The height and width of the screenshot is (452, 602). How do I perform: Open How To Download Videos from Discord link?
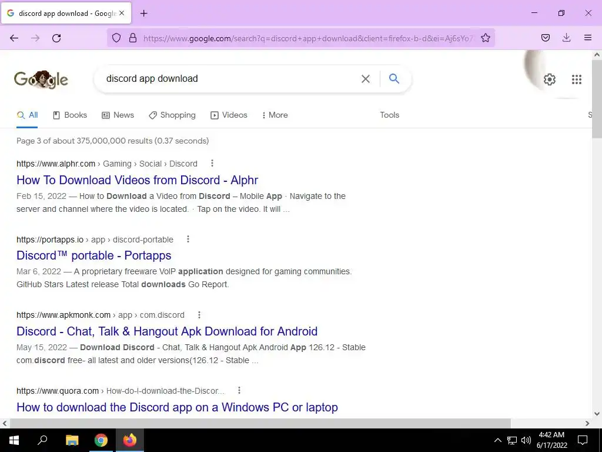[137, 180]
